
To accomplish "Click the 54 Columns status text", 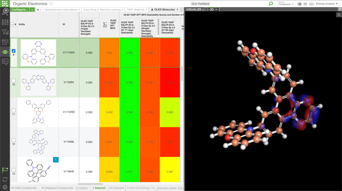I will coord(117,188).
